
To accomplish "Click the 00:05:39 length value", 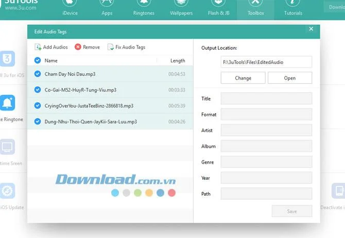I will click(177, 106).
